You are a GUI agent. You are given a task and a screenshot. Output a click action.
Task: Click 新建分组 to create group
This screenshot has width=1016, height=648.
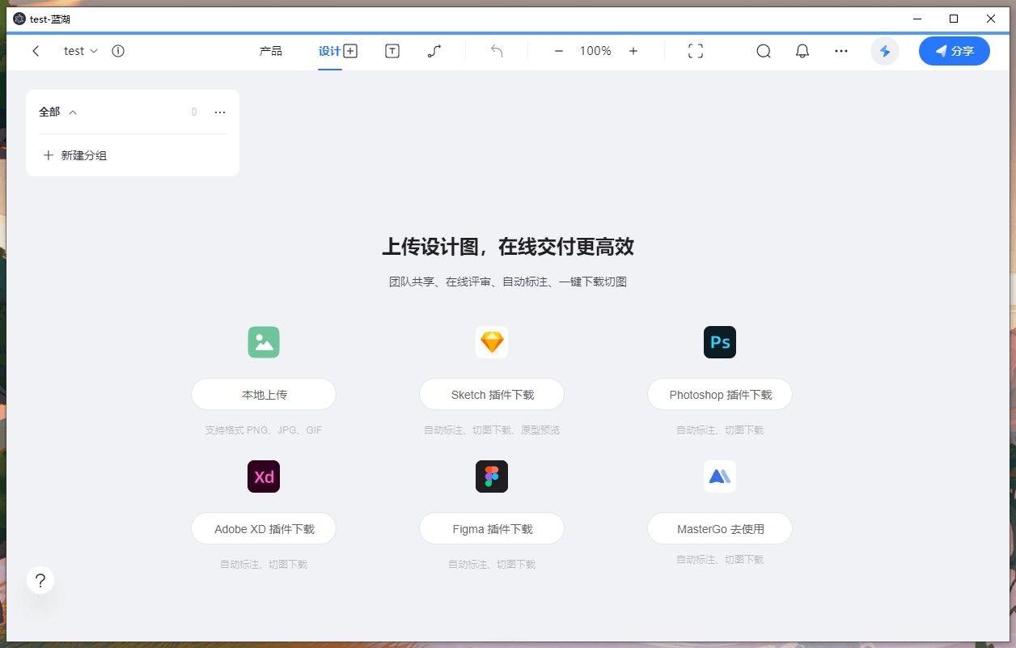point(74,155)
